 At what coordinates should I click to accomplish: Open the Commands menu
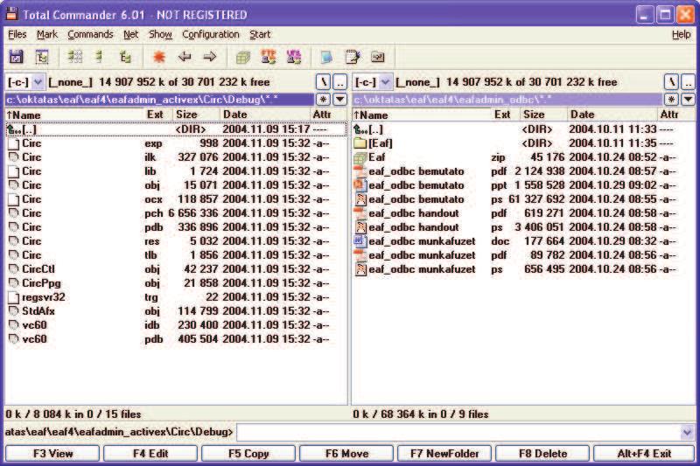[90, 34]
